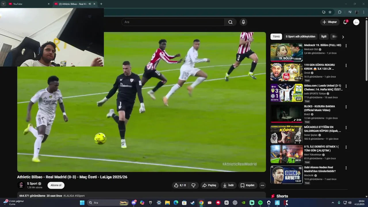Show more filter chips with right chevron
This screenshot has height=207, width=368.
coord(343,37)
